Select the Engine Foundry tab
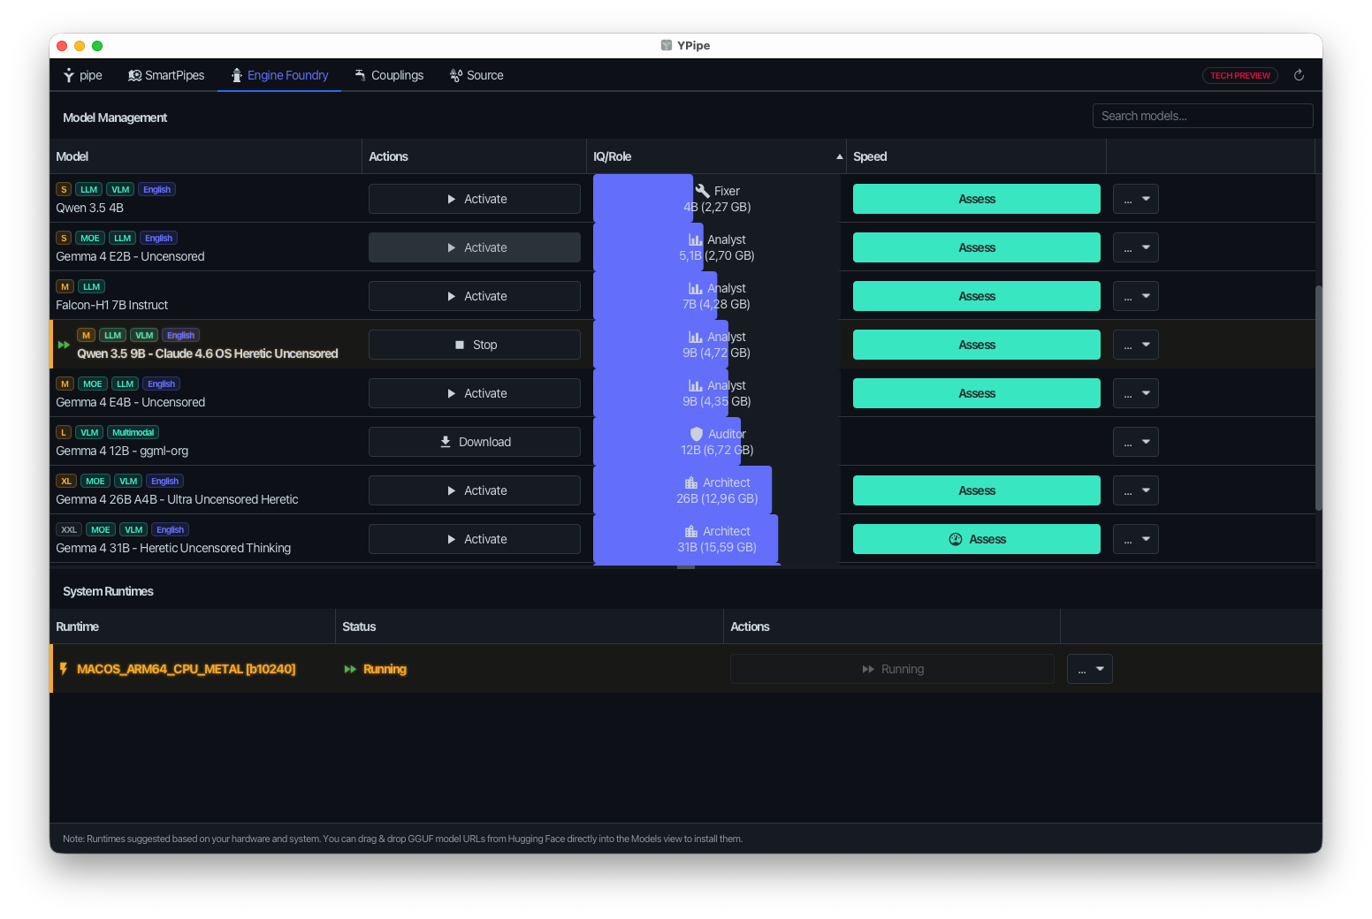The image size is (1372, 919). 279,75
